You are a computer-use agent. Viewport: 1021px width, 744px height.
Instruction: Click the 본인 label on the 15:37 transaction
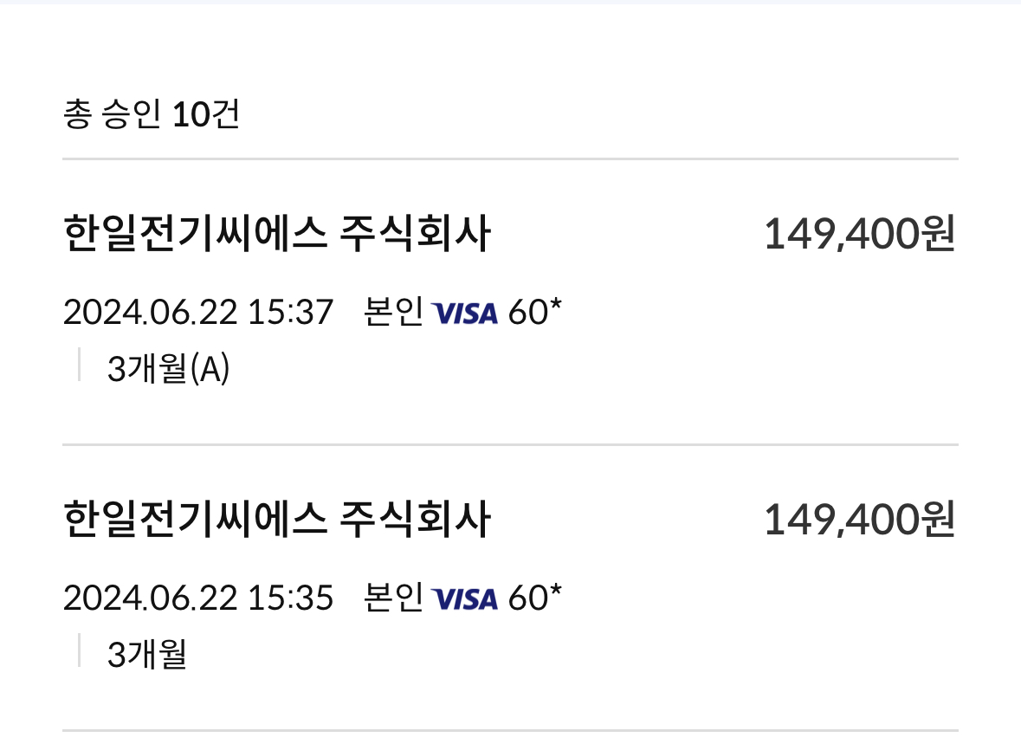[x=393, y=311]
